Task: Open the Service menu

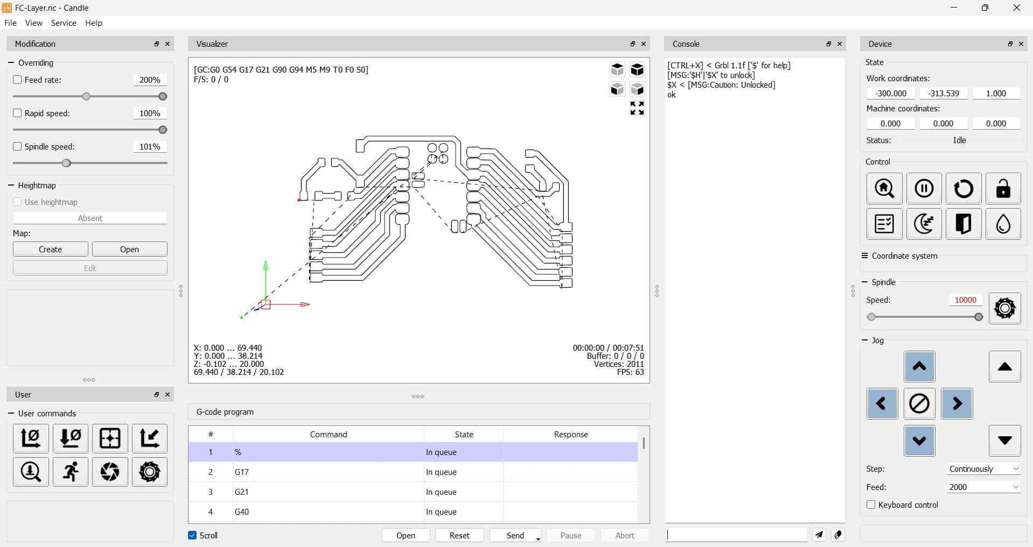Action: 64,23
